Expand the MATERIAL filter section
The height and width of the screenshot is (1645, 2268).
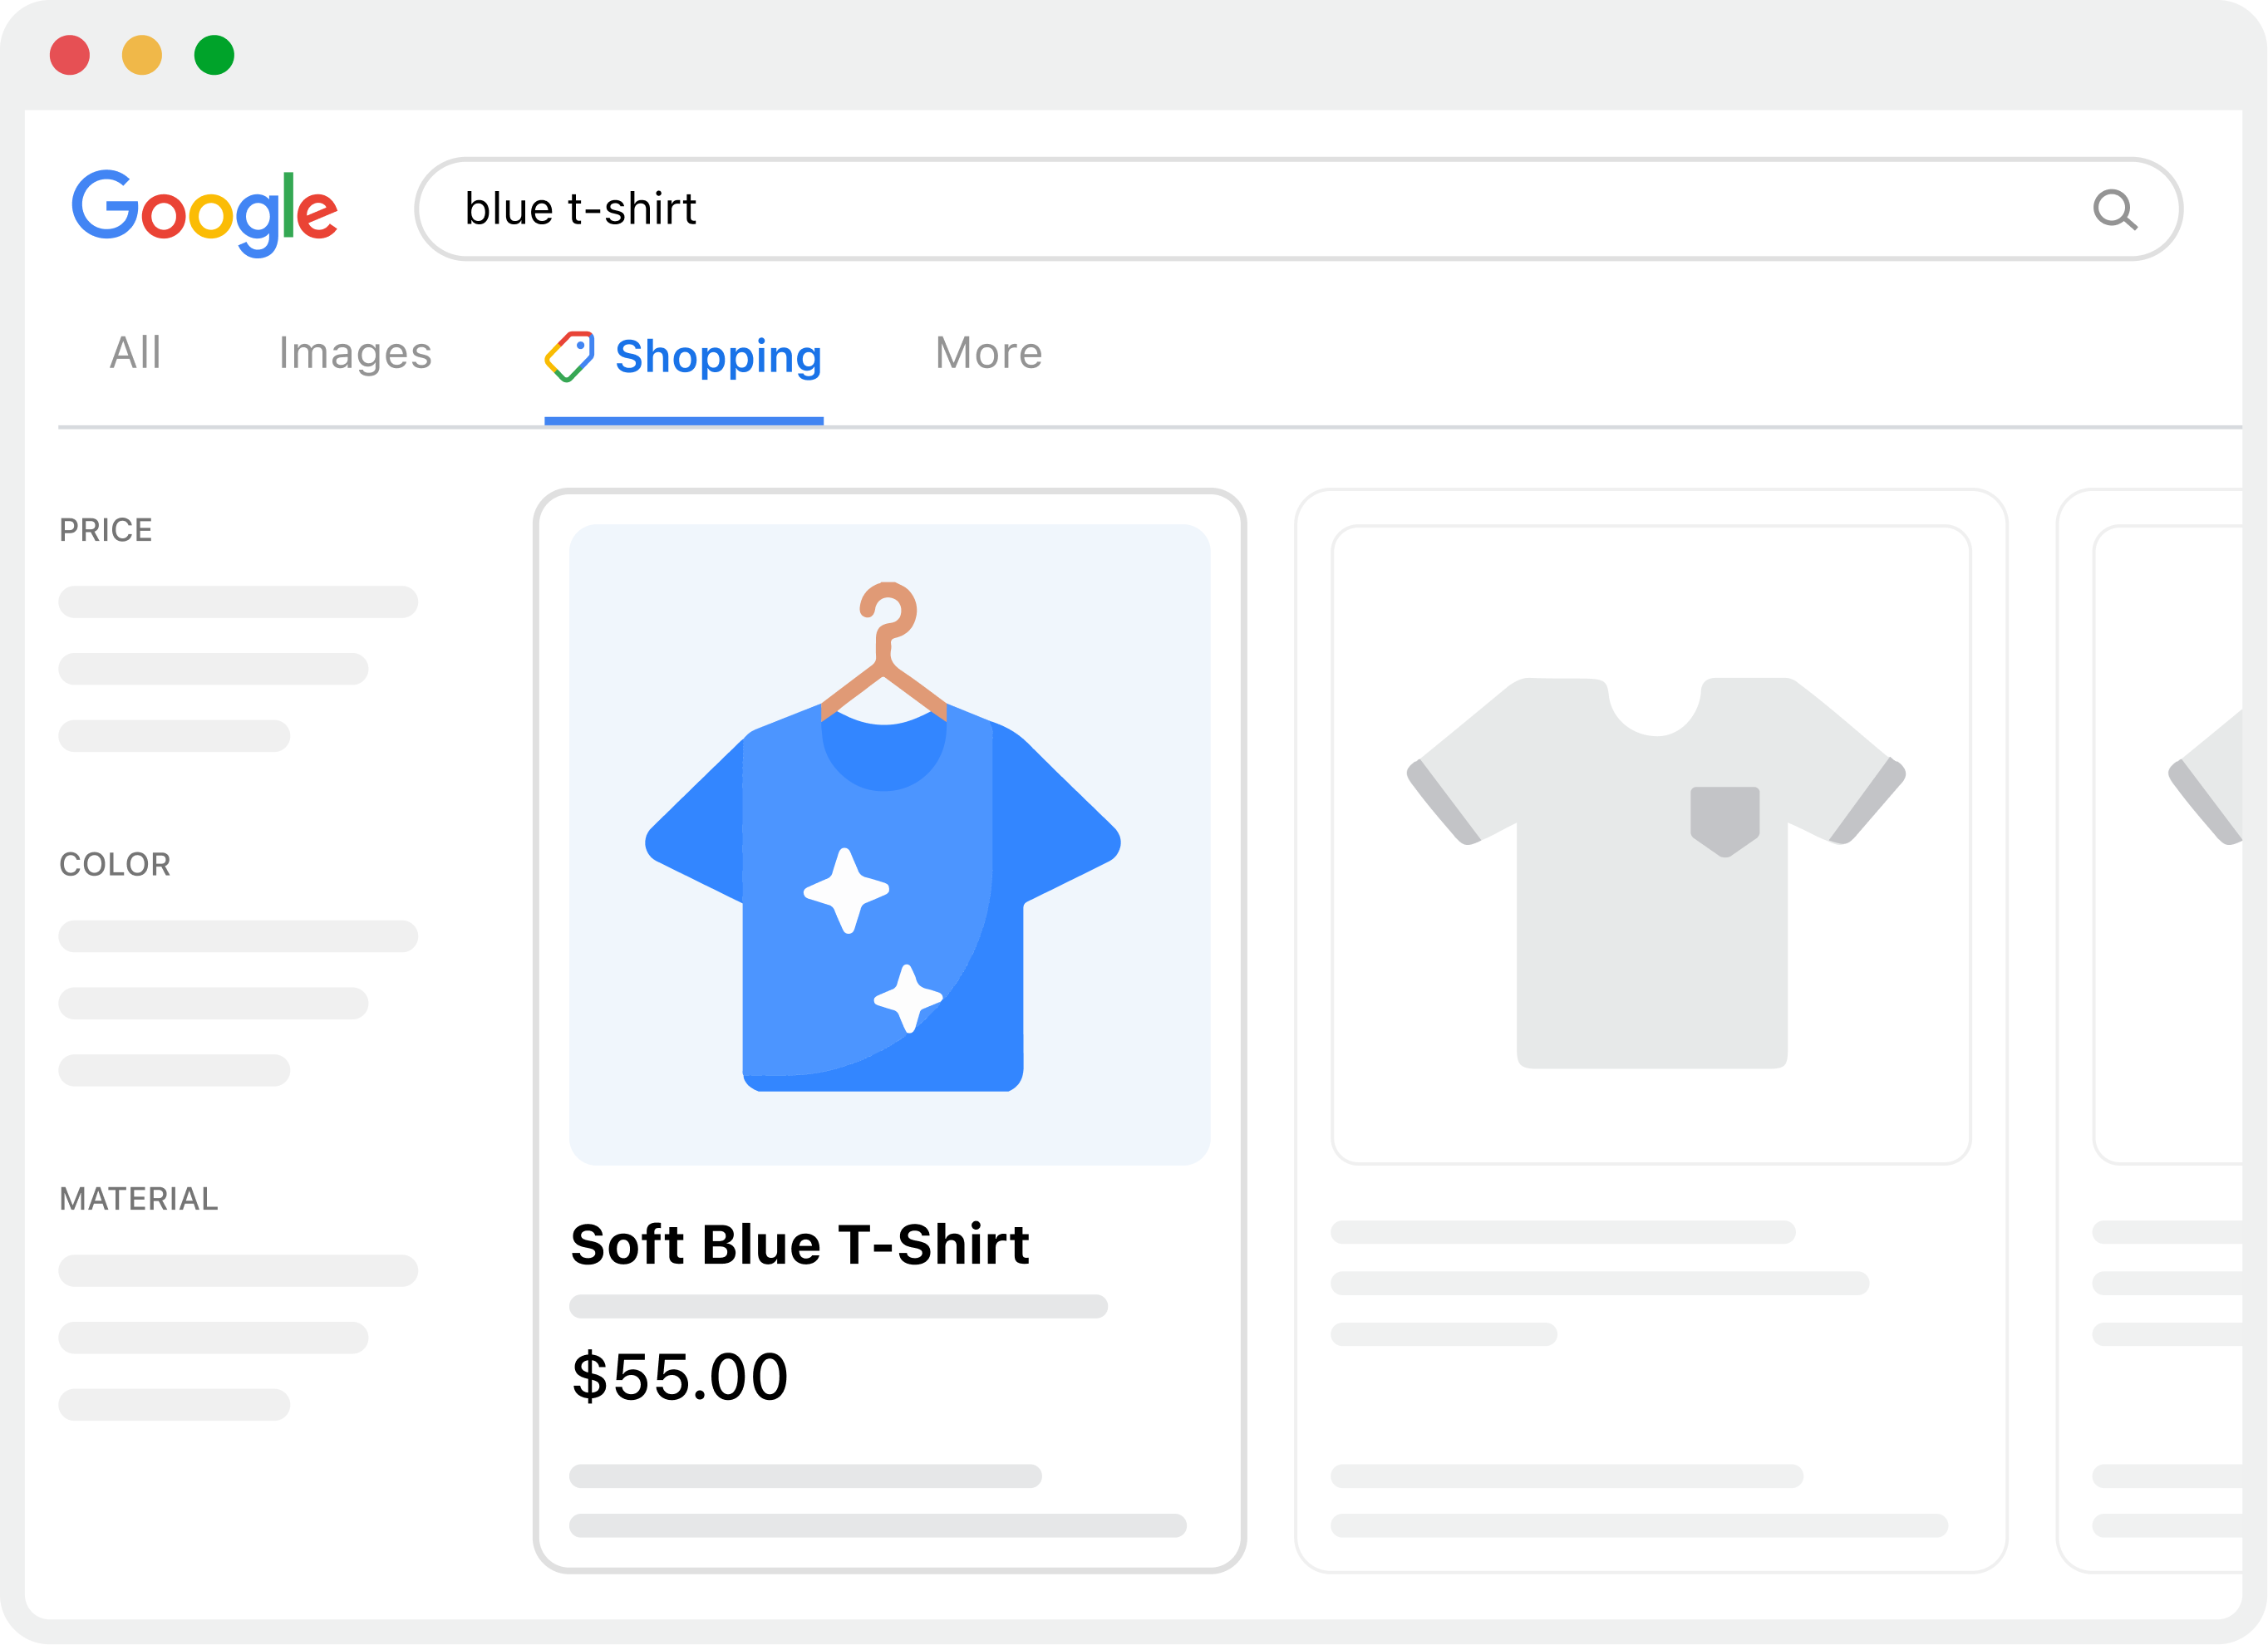(139, 1198)
